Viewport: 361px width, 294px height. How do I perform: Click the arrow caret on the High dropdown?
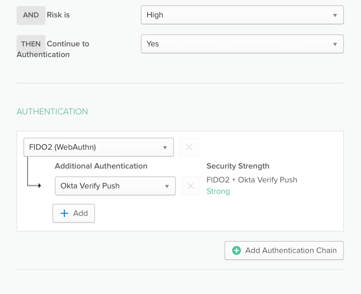[x=335, y=15]
